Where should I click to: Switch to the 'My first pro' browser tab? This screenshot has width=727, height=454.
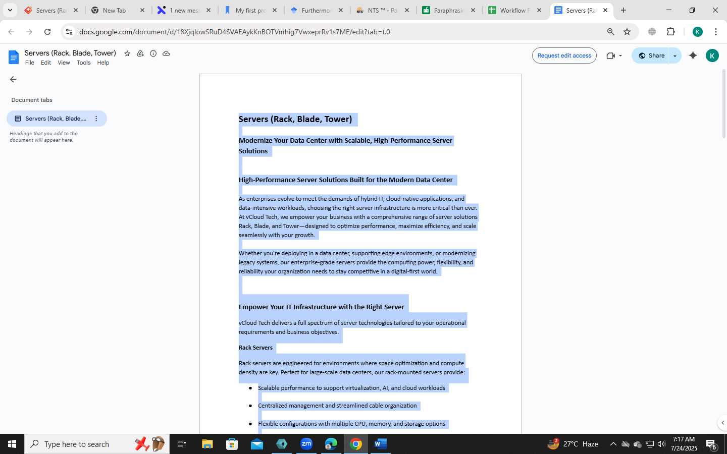[x=250, y=10]
